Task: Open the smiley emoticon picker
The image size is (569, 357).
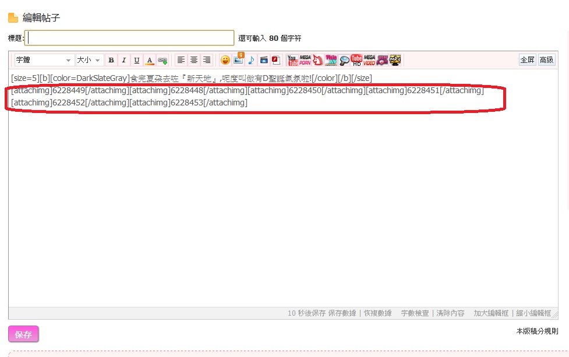Action: (x=225, y=60)
